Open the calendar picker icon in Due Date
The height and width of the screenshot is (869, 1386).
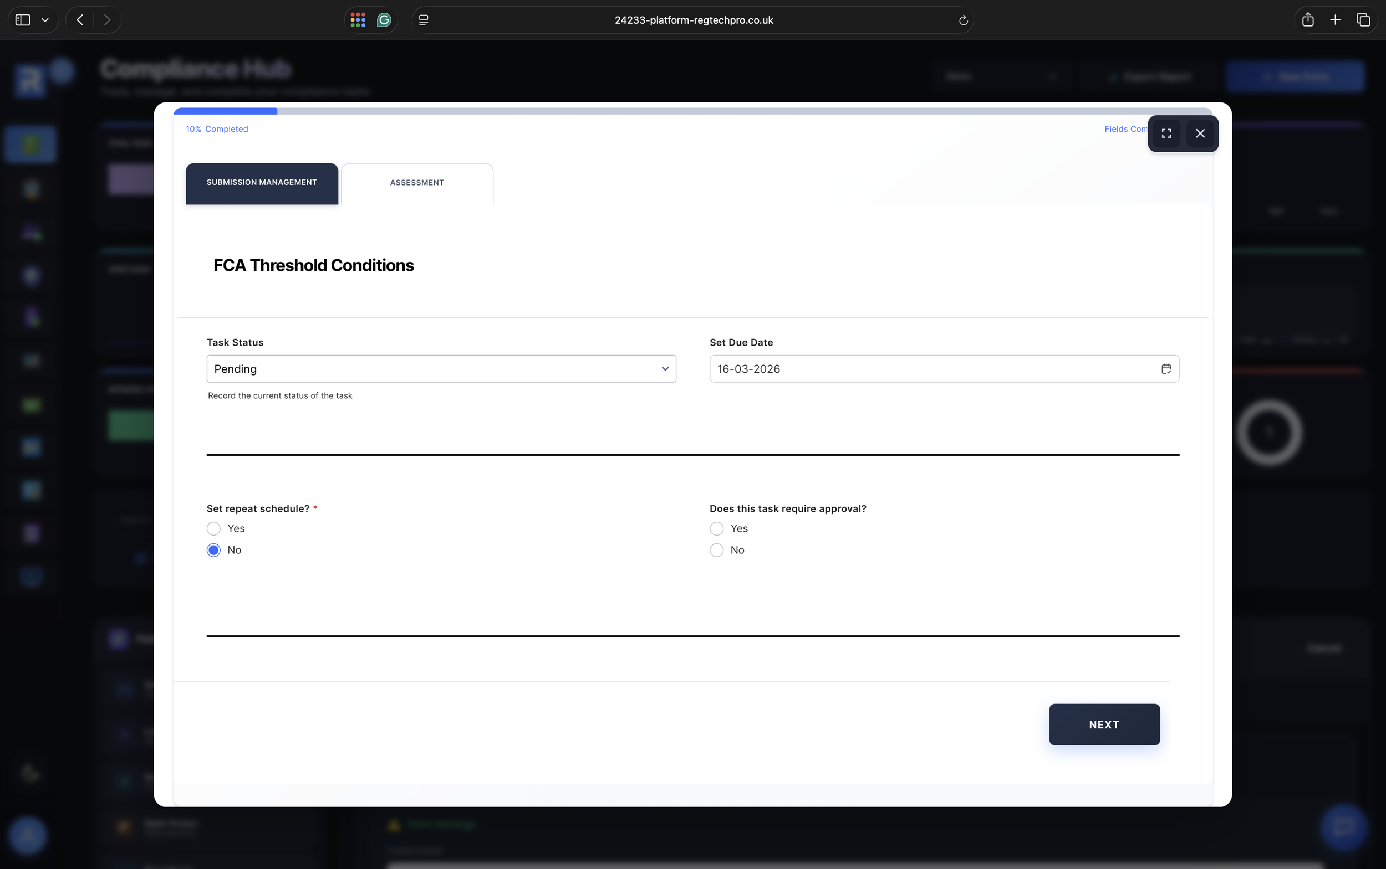pos(1166,369)
